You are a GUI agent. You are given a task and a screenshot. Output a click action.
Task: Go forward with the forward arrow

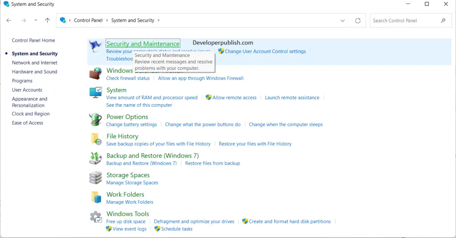24,20
